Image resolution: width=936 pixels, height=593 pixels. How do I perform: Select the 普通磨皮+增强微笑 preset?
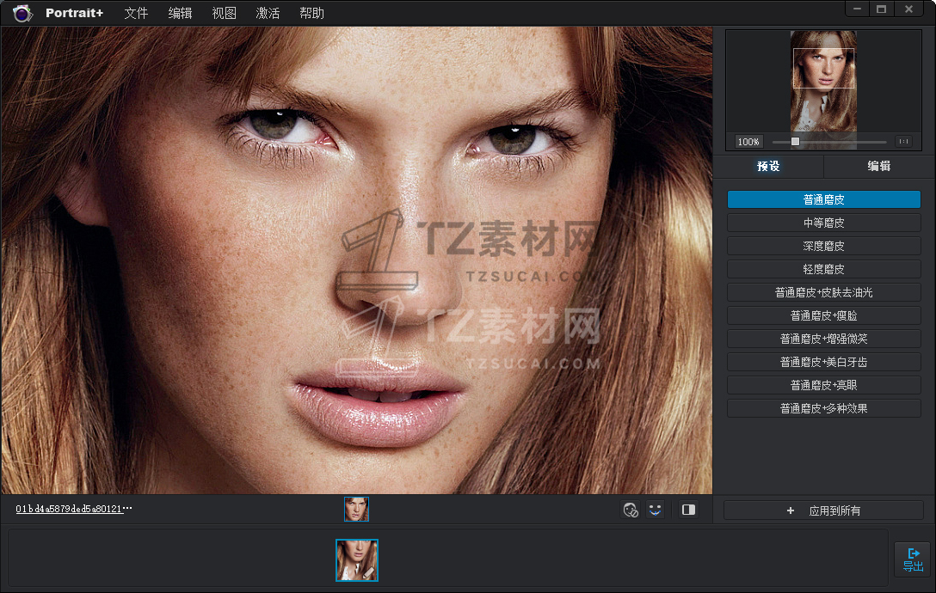coord(824,339)
